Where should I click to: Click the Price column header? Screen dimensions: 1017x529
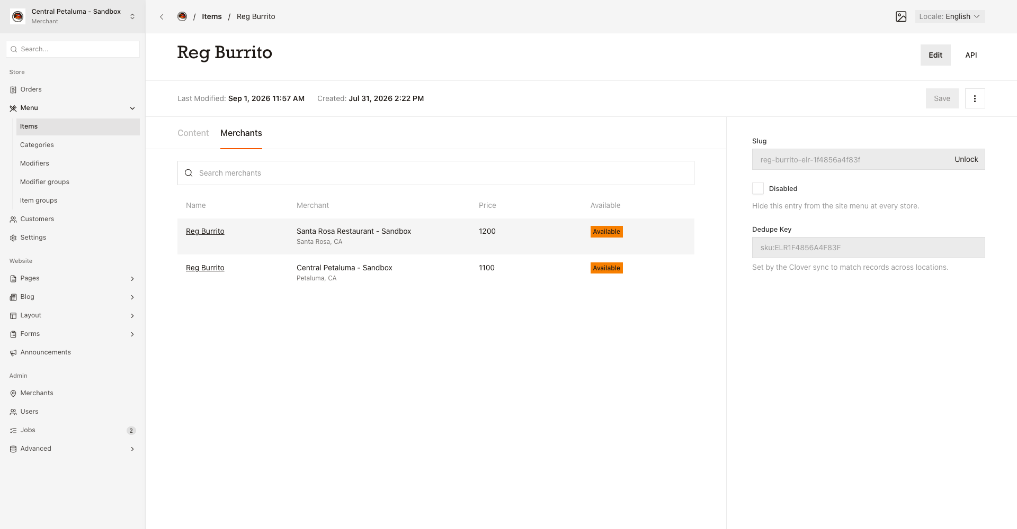coord(487,205)
